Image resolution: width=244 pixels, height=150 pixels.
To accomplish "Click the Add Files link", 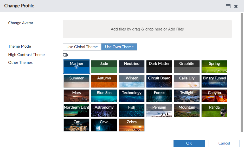I will click(x=176, y=29).
